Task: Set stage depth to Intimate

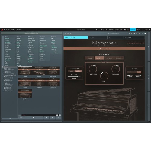Action: [99, 58]
